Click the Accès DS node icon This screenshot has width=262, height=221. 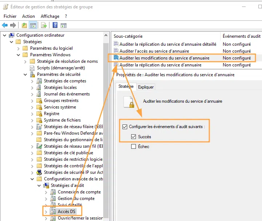click(53, 212)
